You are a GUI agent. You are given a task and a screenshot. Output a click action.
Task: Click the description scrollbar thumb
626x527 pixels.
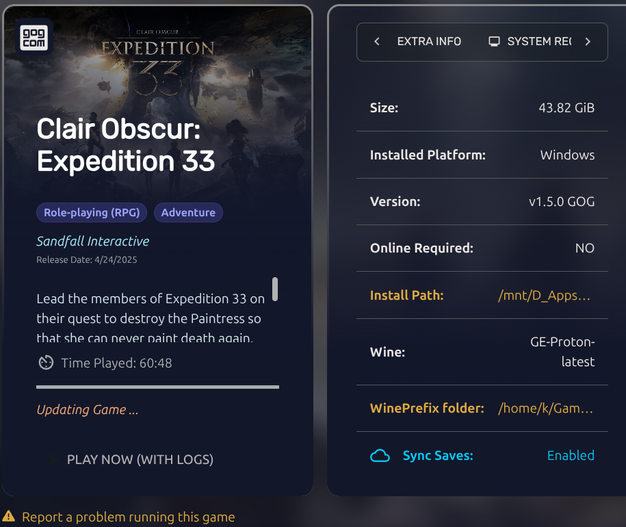pos(275,289)
